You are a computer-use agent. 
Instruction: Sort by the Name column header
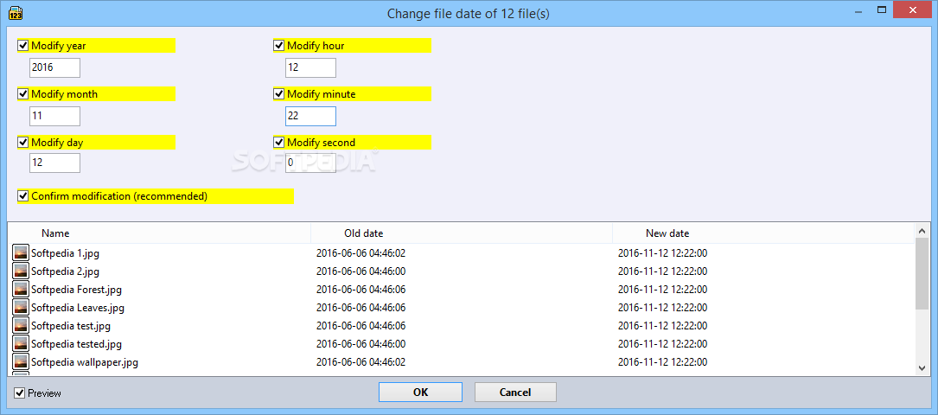coord(158,233)
